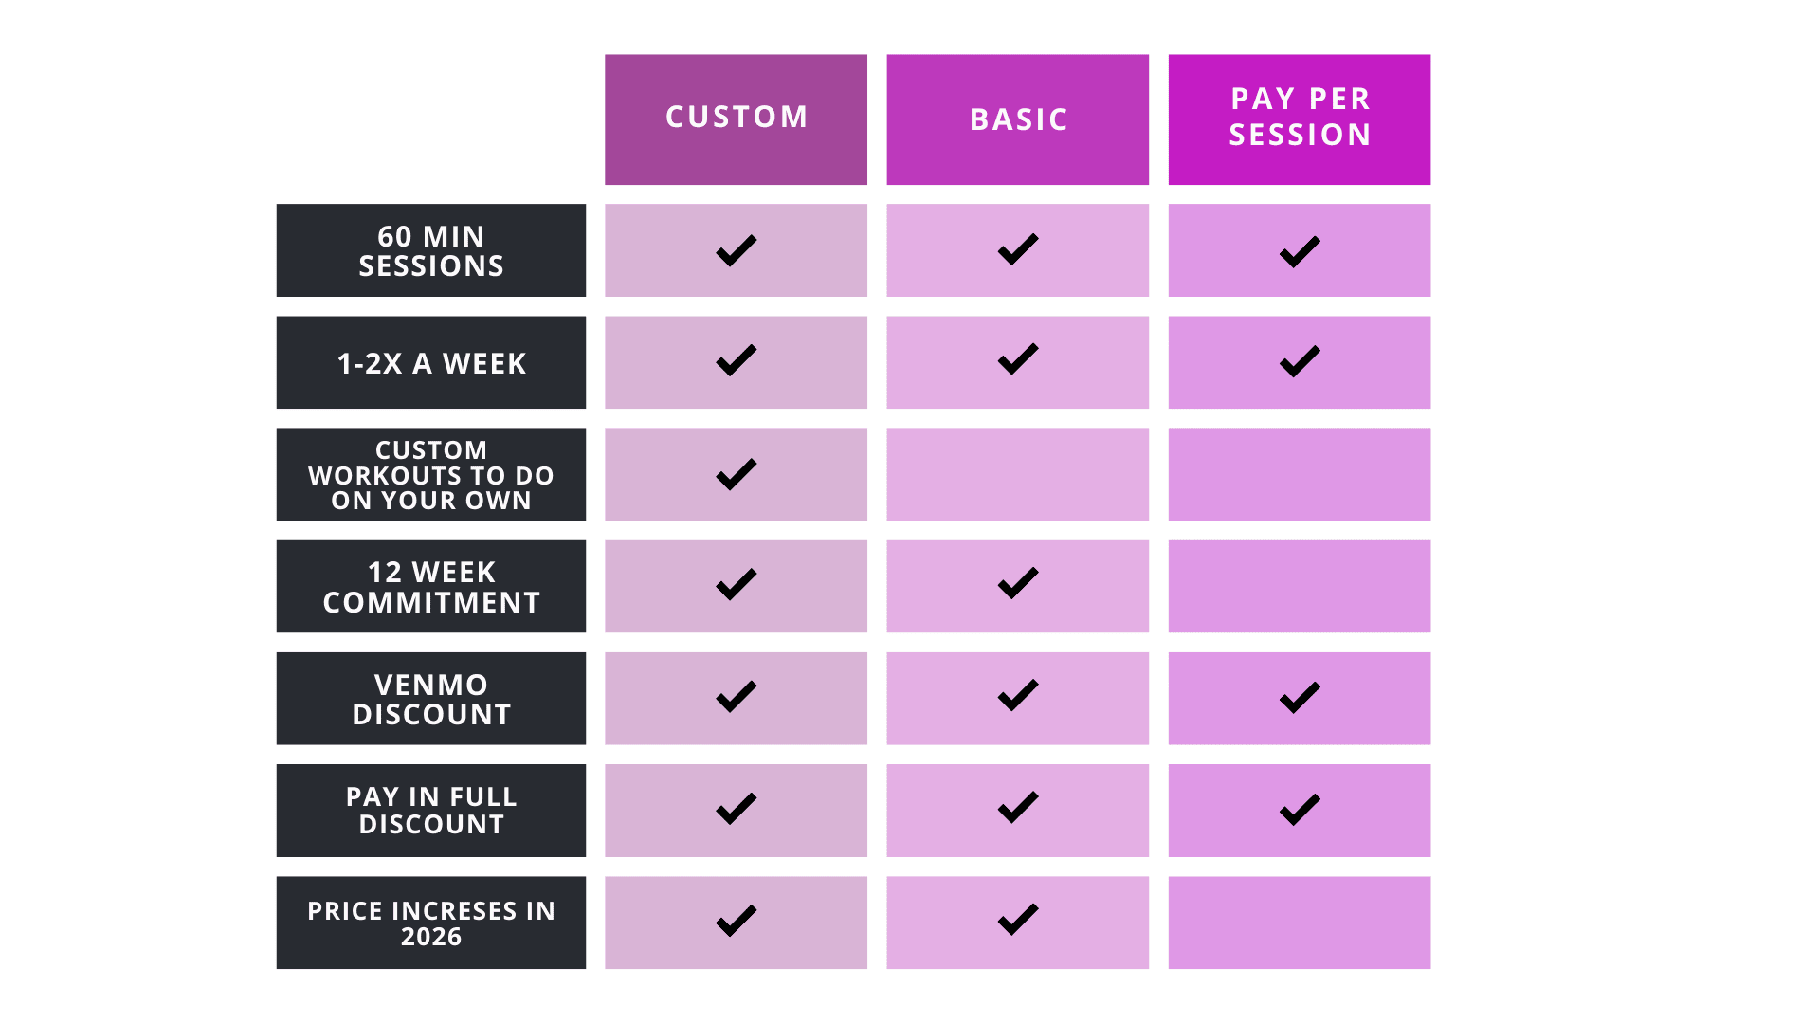Select the Basic plan header
This screenshot has width=1820, height=1024.
pyautogui.click(x=1017, y=119)
